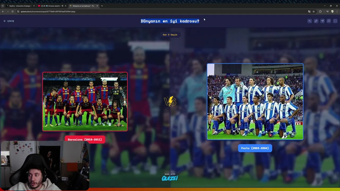Close the YouTube tab
The image size is (340, 191).
66,6
